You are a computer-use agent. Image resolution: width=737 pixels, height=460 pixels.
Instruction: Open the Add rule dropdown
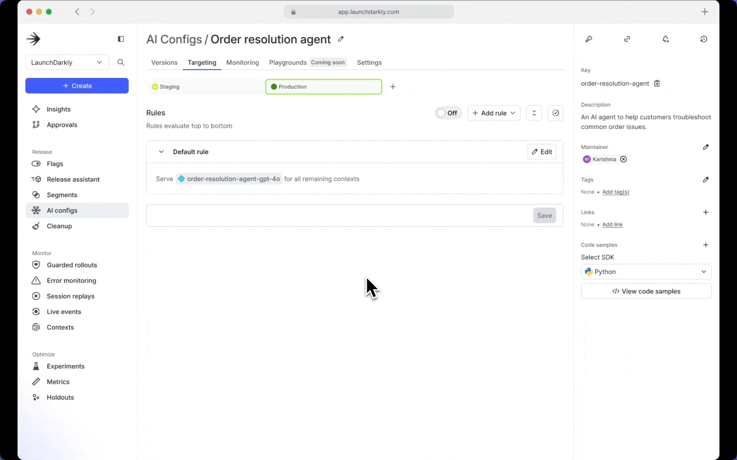[x=494, y=113]
